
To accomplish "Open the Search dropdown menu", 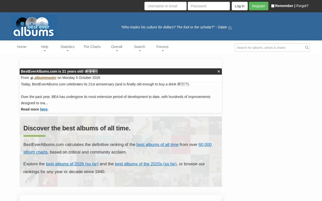I will coord(139,48).
